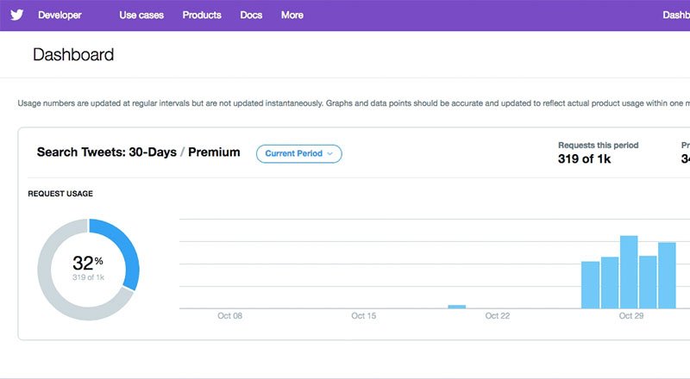Click the '319 of 1k' text inside donut
690x379 pixels.
[x=89, y=277]
